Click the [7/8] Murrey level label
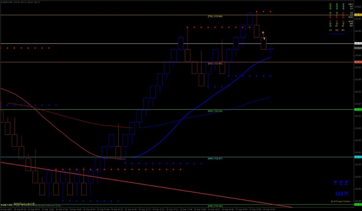The height and width of the screenshot is (211, 362). (x=215, y=16)
